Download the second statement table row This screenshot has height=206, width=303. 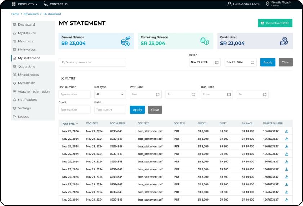[286, 139]
